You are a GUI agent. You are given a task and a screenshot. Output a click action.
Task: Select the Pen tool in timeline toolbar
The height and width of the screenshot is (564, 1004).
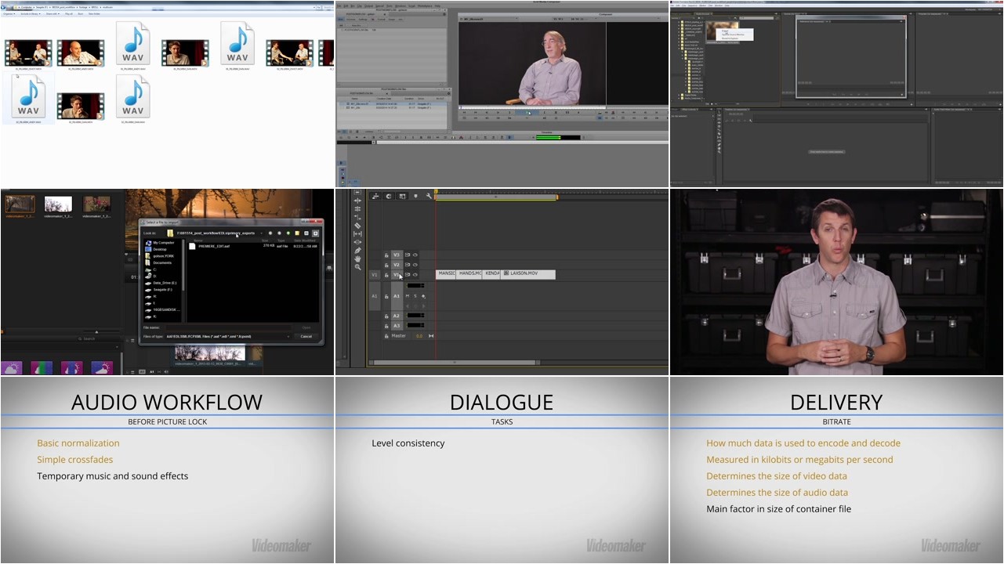pyautogui.click(x=357, y=250)
